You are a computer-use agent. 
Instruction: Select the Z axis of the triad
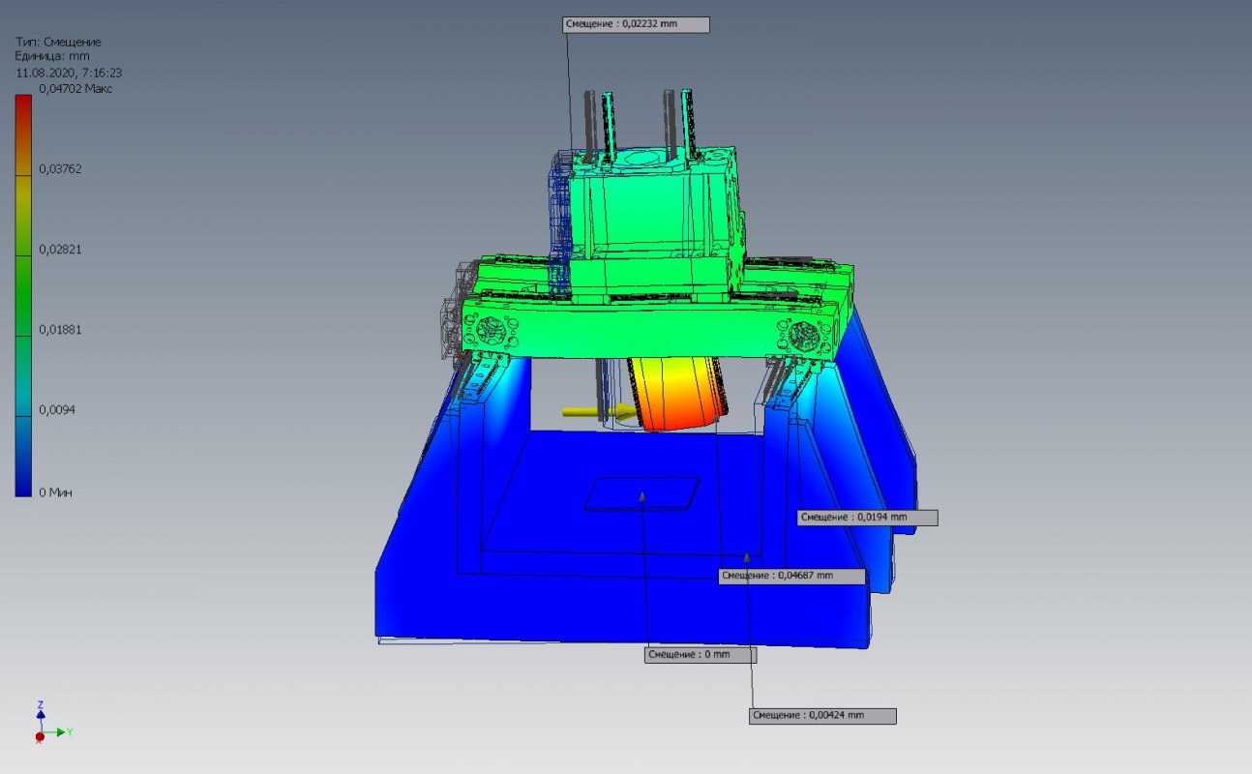[40, 712]
